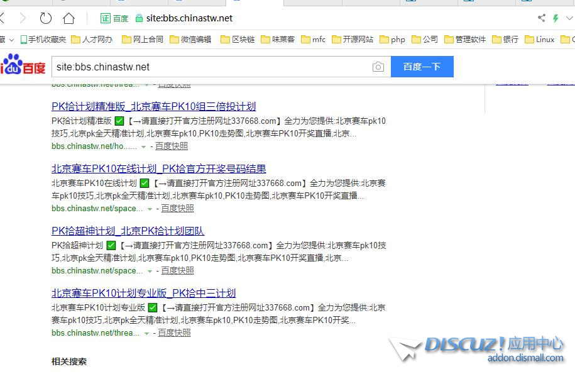The height and width of the screenshot is (374, 575).
Task: Open the Linux bookmark folder
Action: [539, 39]
